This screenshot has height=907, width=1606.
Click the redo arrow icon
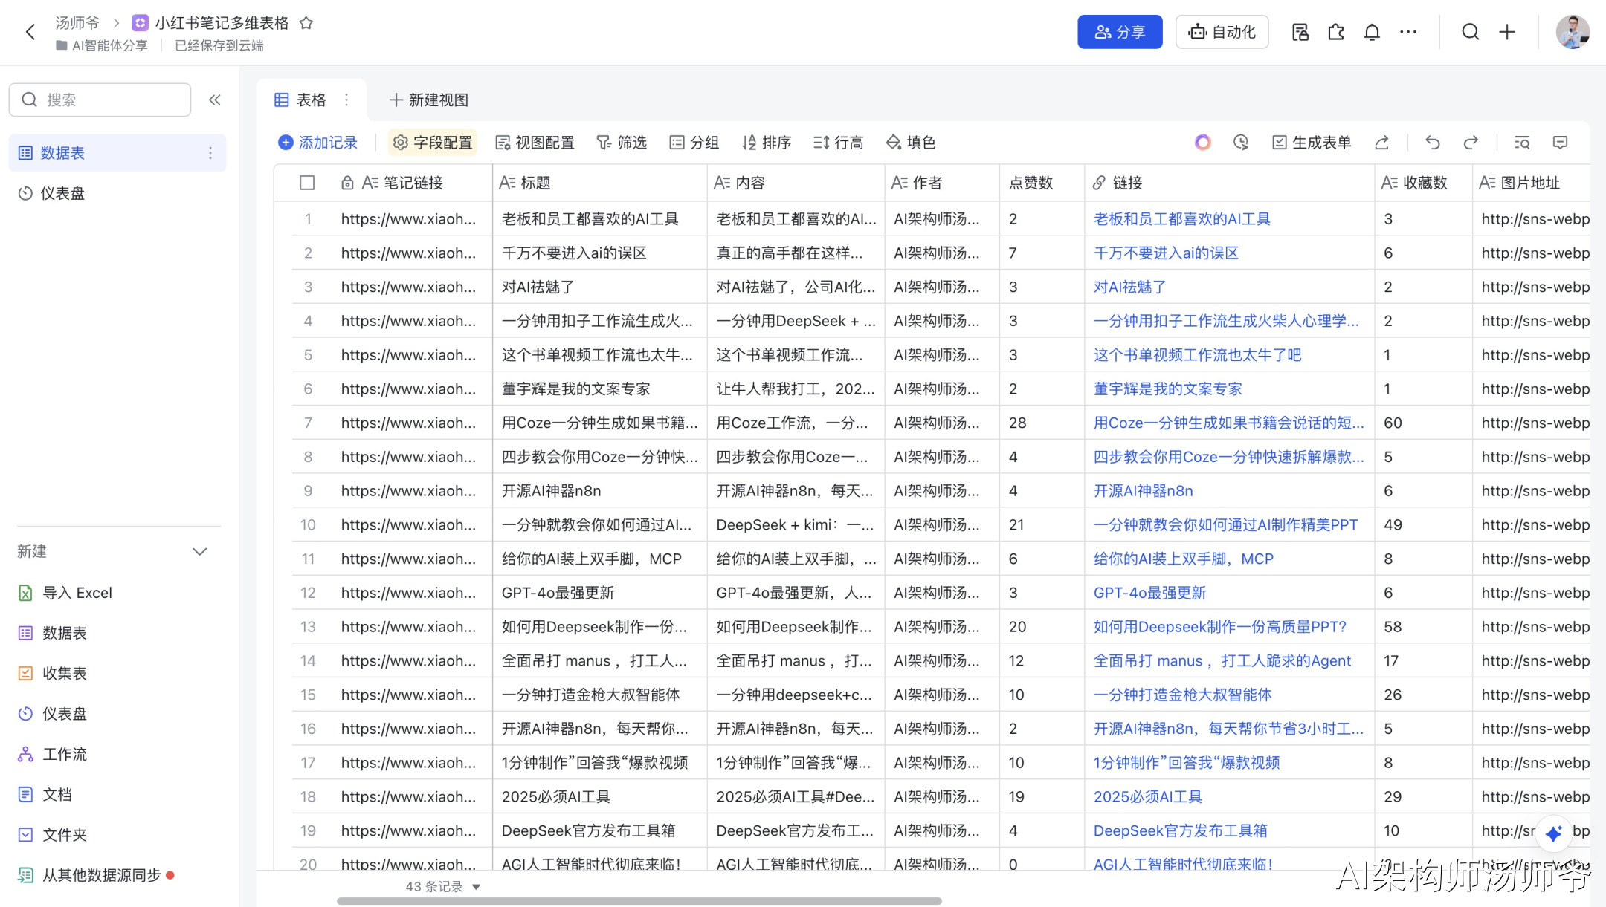(1470, 143)
